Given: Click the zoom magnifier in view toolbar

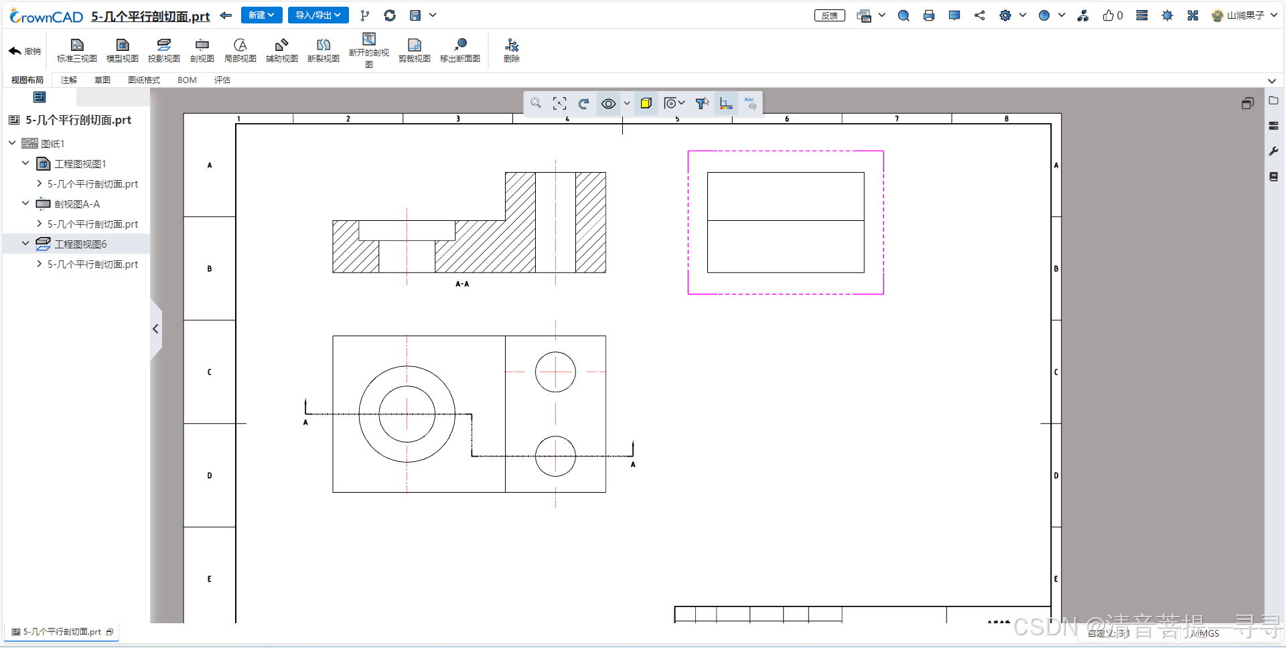Looking at the screenshot, I should coord(536,103).
